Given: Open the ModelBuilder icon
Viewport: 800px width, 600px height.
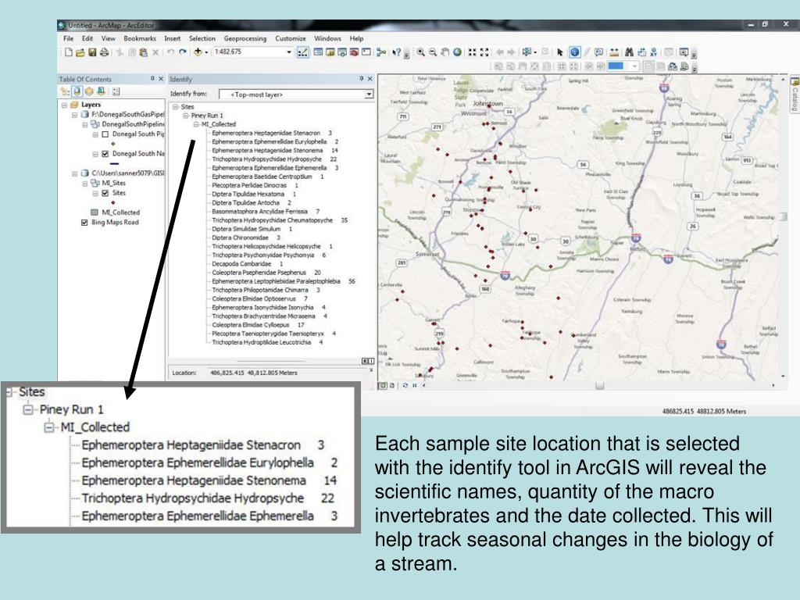Looking at the screenshot, I should click(x=380, y=52).
